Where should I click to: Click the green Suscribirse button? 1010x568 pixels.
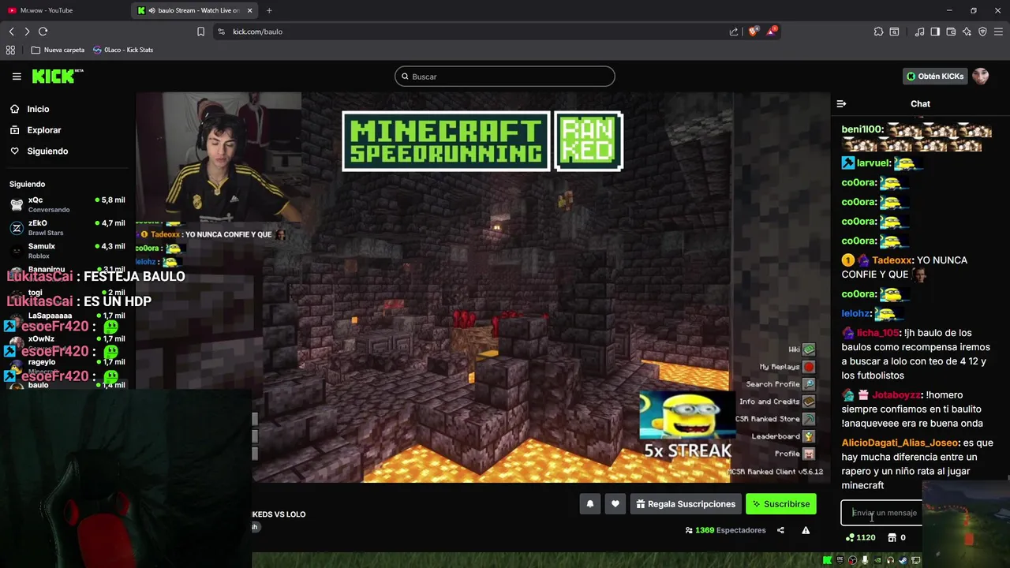pyautogui.click(x=781, y=504)
